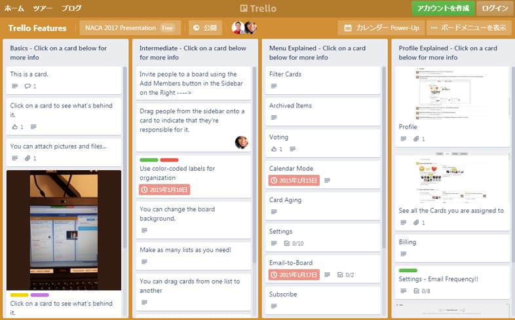Click the 'Intermediate' list header

click(193, 52)
